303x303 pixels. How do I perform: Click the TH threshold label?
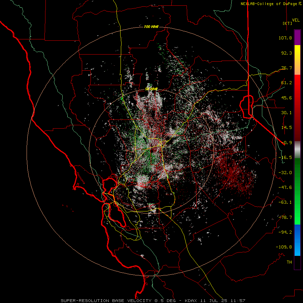(x=289, y=262)
